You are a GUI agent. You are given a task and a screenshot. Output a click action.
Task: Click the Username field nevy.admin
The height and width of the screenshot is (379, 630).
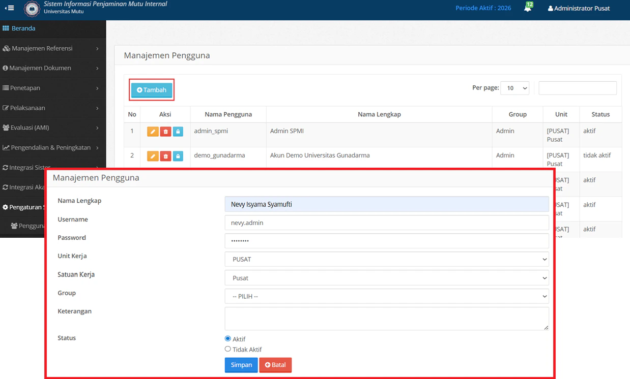coord(387,223)
